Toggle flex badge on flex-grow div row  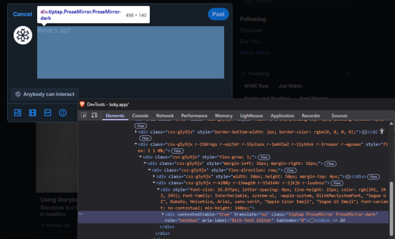264,157
